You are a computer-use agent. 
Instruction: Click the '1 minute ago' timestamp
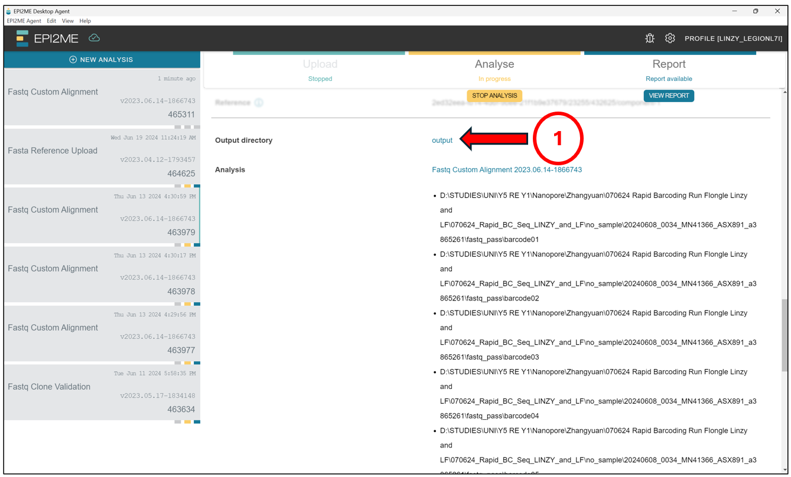click(x=177, y=79)
